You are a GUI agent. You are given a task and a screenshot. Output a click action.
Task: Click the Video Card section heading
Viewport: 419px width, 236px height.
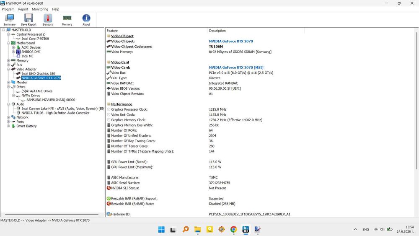[120, 62]
